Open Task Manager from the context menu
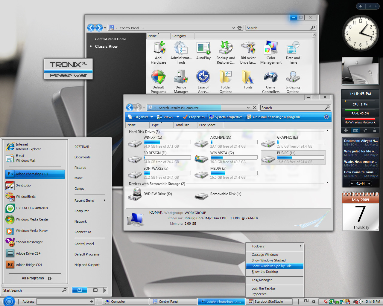The image size is (383, 306). 275,280
